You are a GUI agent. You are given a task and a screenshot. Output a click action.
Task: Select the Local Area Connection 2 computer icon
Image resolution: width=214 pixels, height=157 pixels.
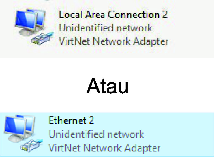tap(34, 27)
